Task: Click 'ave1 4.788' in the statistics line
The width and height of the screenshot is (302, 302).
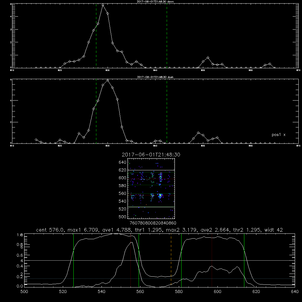Action: coord(118,230)
